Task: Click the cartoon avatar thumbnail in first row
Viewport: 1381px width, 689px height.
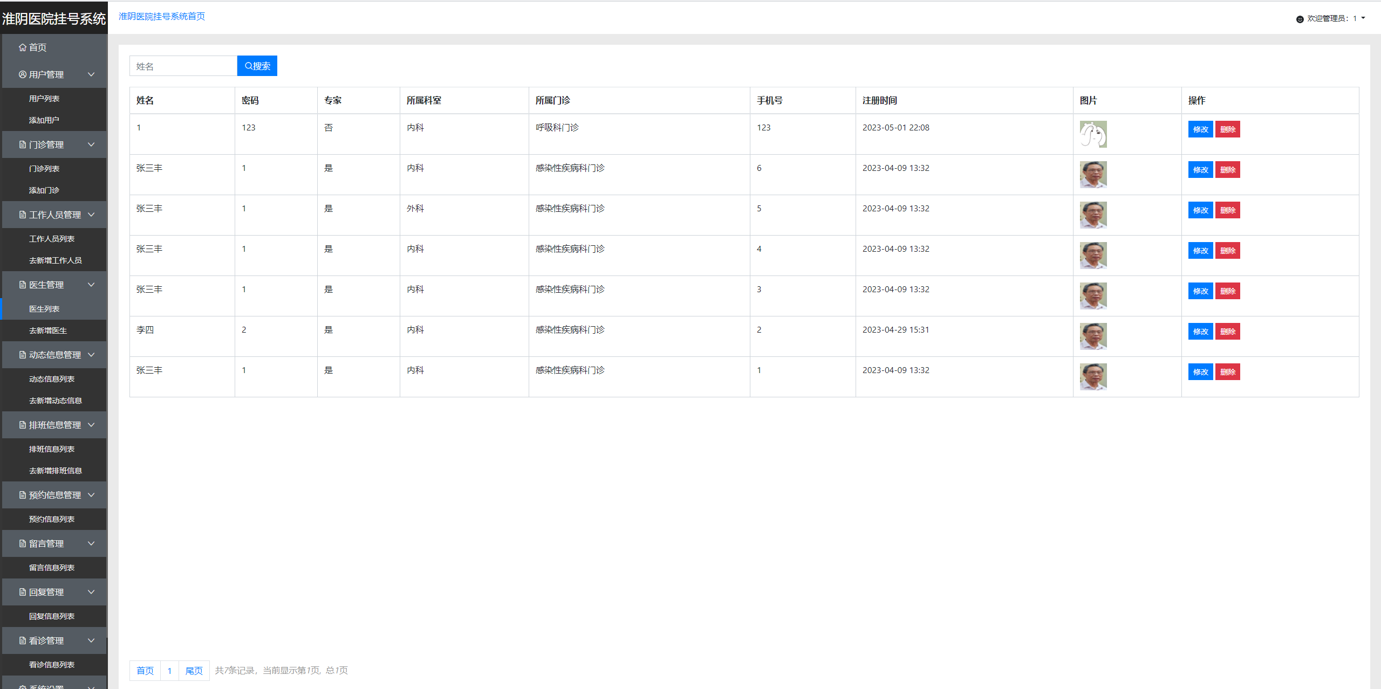Action: coord(1093,134)
